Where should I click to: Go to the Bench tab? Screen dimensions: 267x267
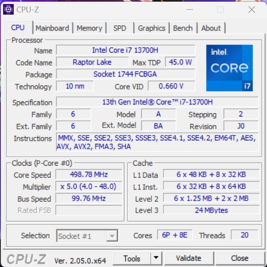[x=183, y=28]
